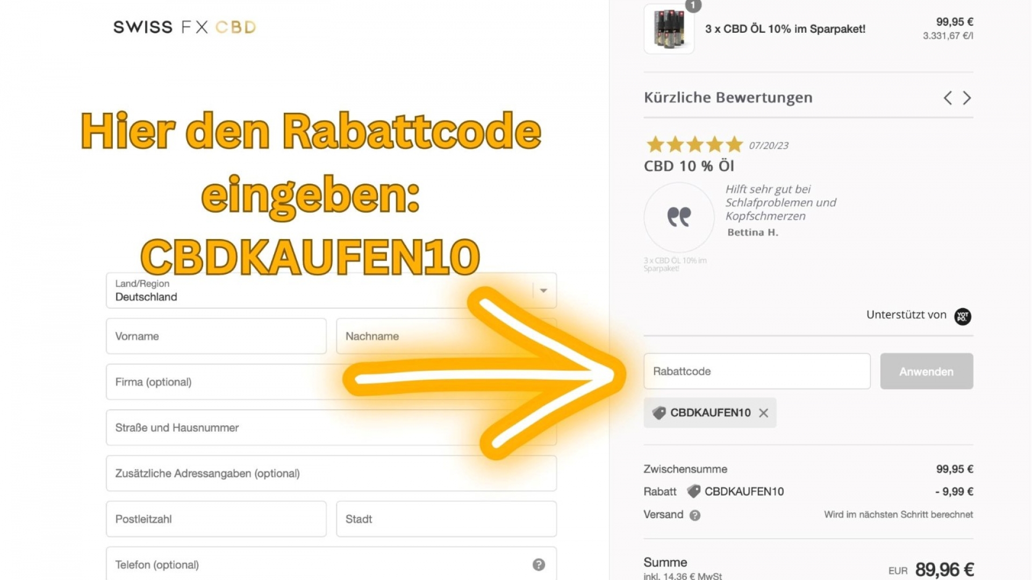The width and height of the screenshot is (1032, 580).
Task: Apply code with Anwenden button
Action: 927,371
